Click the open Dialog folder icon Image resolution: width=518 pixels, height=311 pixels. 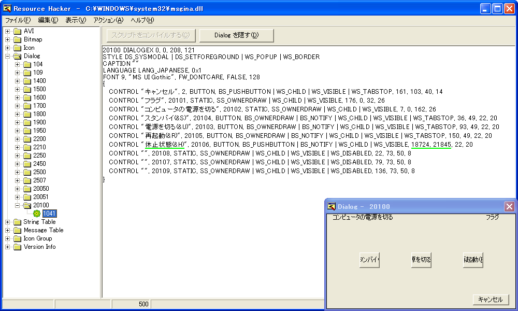tap(18, 56)
